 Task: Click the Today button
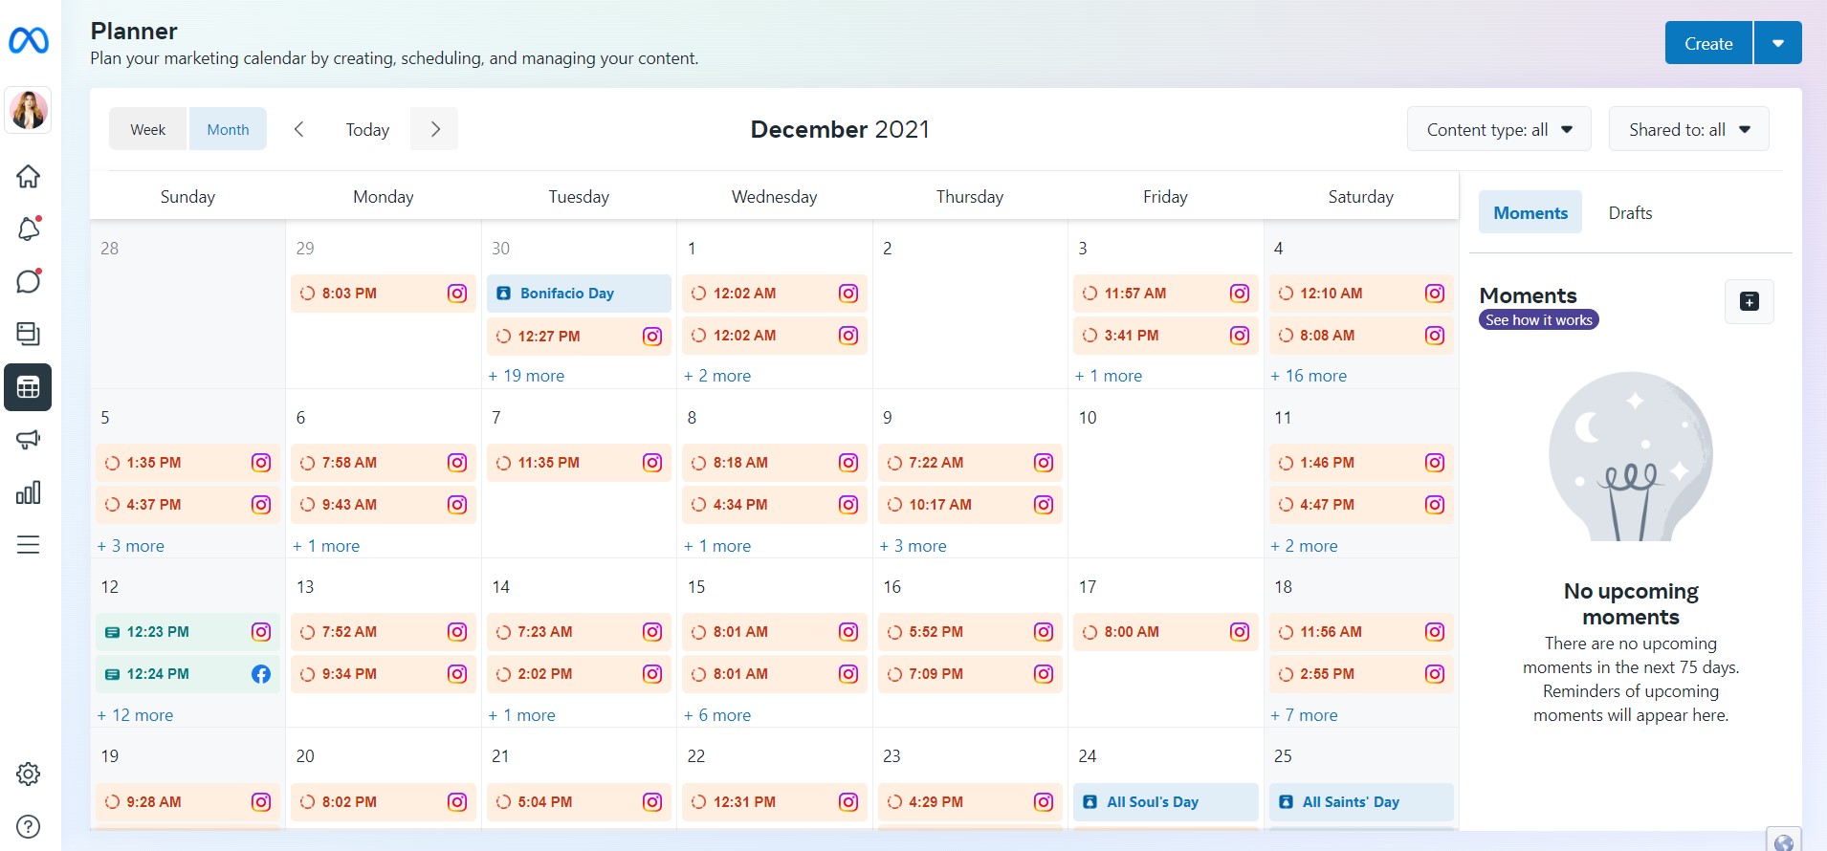click(367, 129)
